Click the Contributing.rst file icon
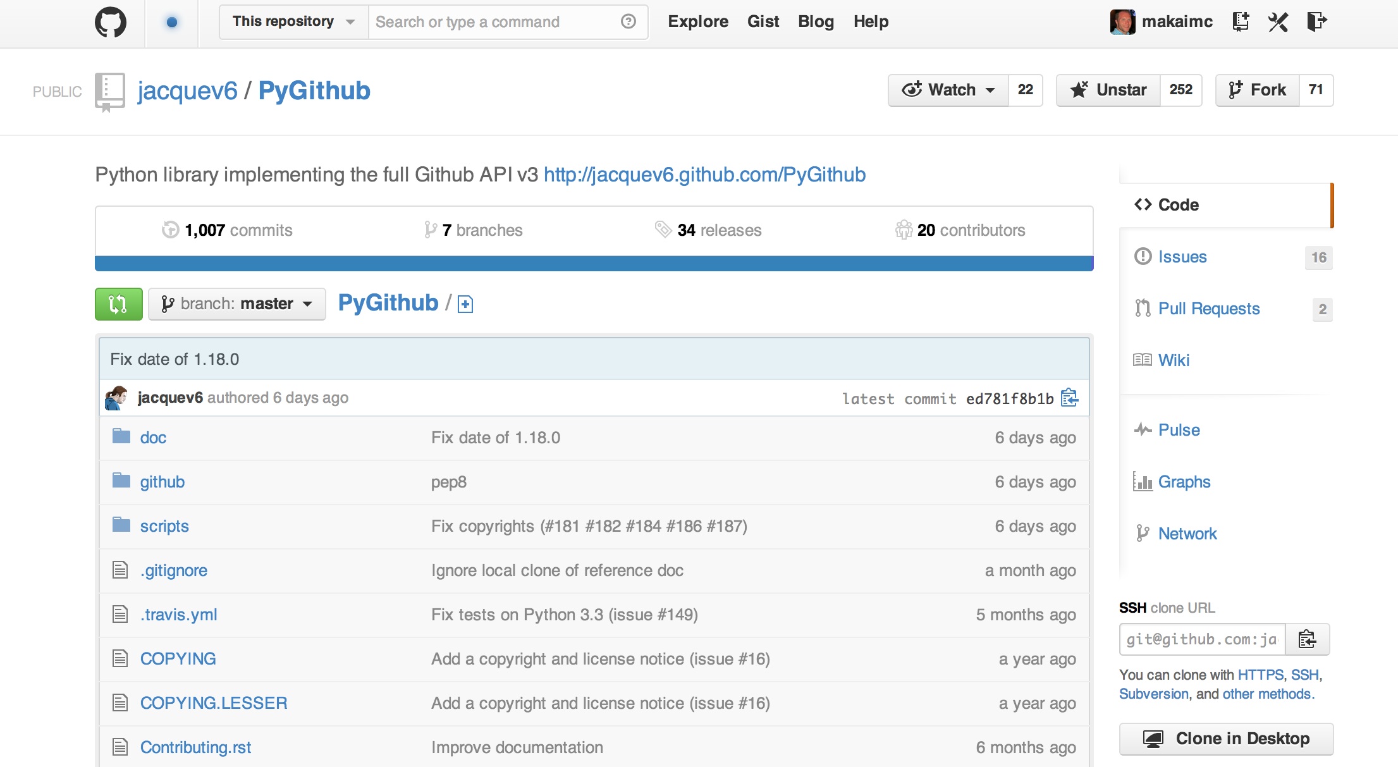Image resolution: width=1398 pixels, height=767 pixels. coord(120,747)
